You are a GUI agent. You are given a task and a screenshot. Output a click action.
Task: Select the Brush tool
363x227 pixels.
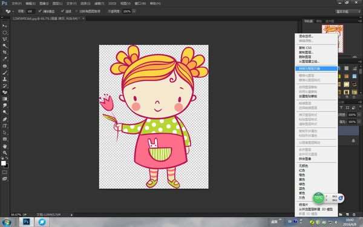point(5,73)
